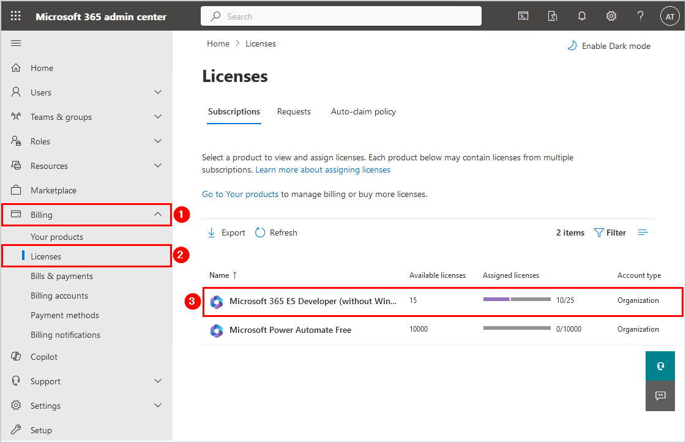Click the Roles icon in sidebar

[16, 141]
